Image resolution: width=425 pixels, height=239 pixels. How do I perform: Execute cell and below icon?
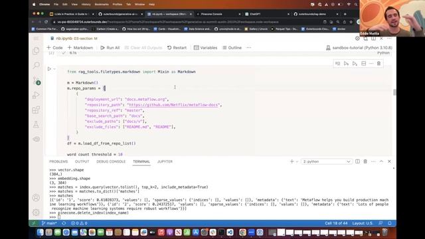pos(355,64)
